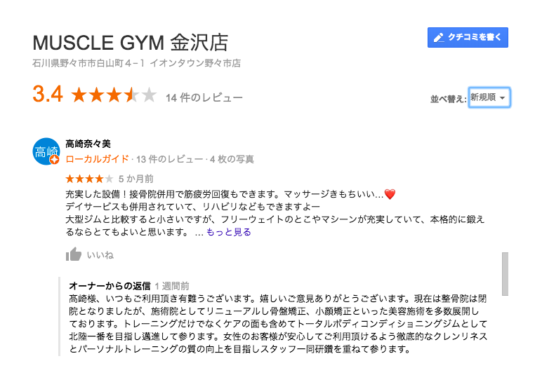Screen dimensions: 535x375
Task: Open the 新規順 sort dropdown
Action: pyautogui.click(x=489, y=97)
